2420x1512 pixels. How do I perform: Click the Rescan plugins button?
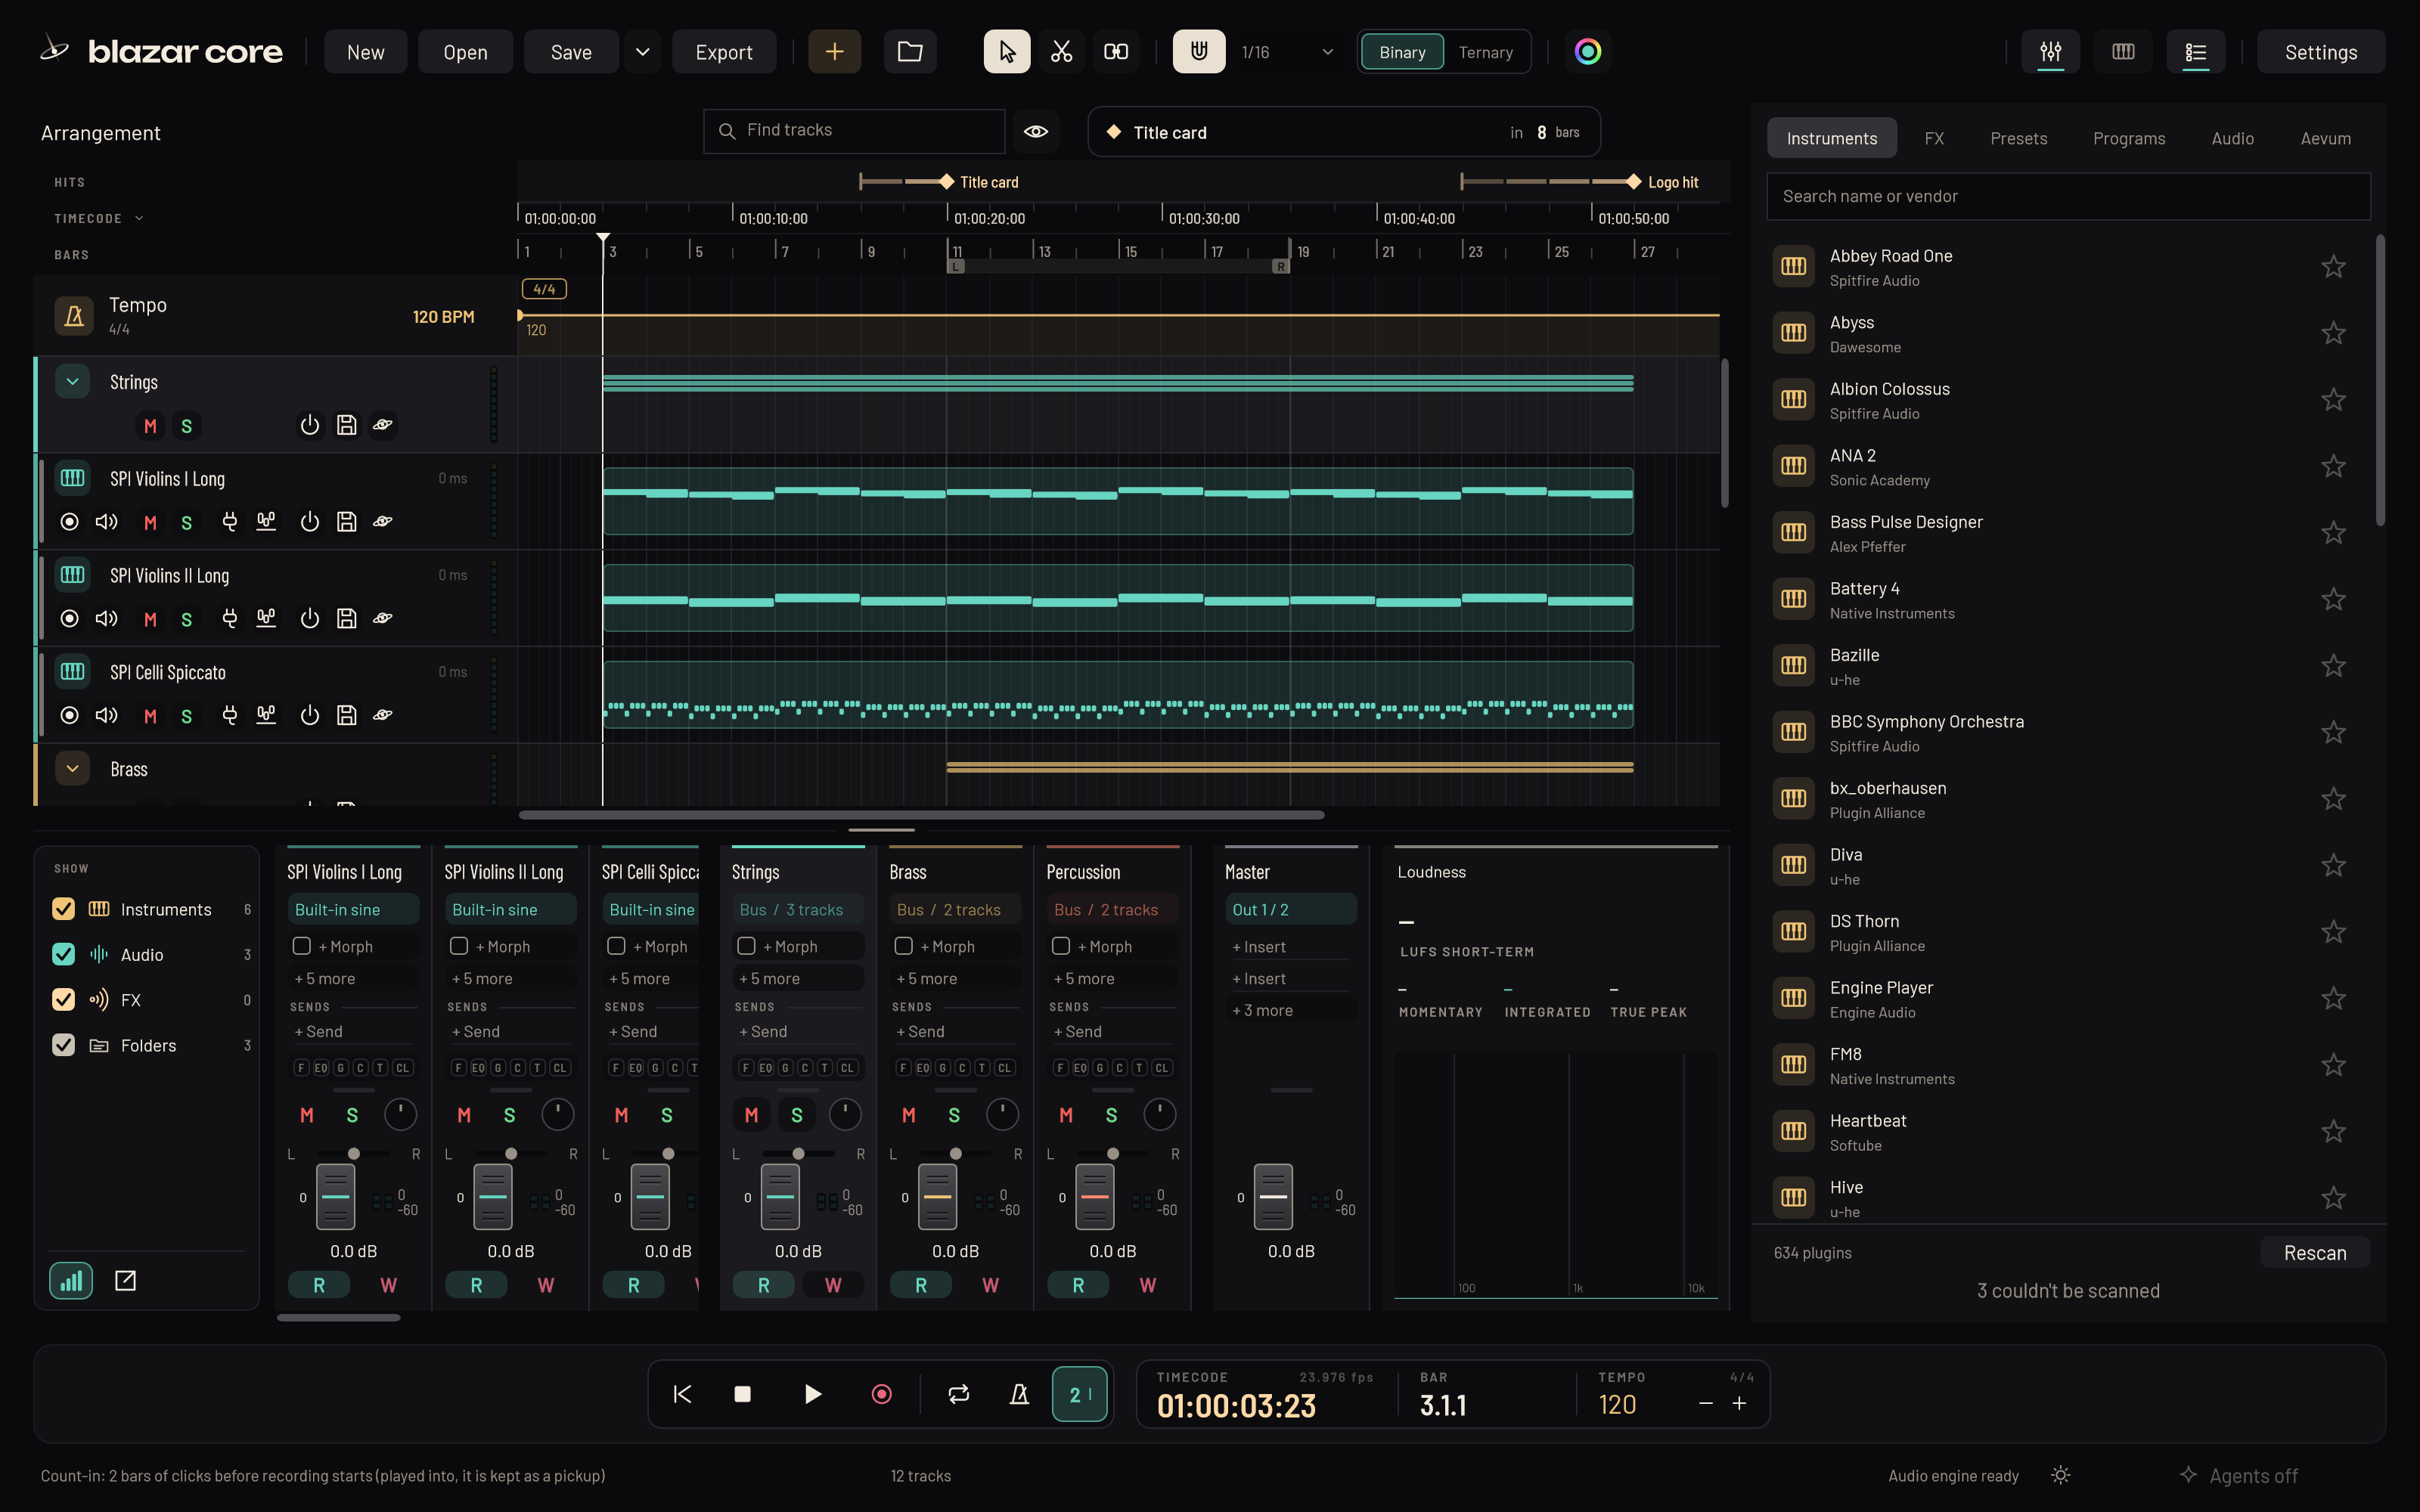tap(2314, 1253)
